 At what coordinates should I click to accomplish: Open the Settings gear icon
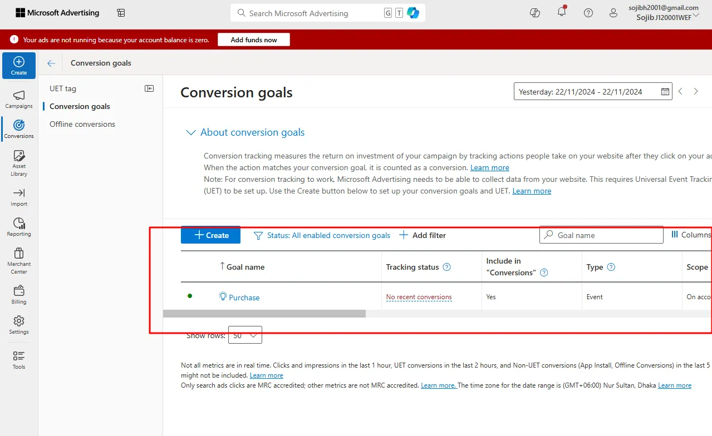pyautogui.click(x=19, y=321)
